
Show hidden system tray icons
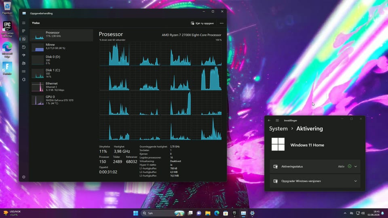[x=345, y=213]
